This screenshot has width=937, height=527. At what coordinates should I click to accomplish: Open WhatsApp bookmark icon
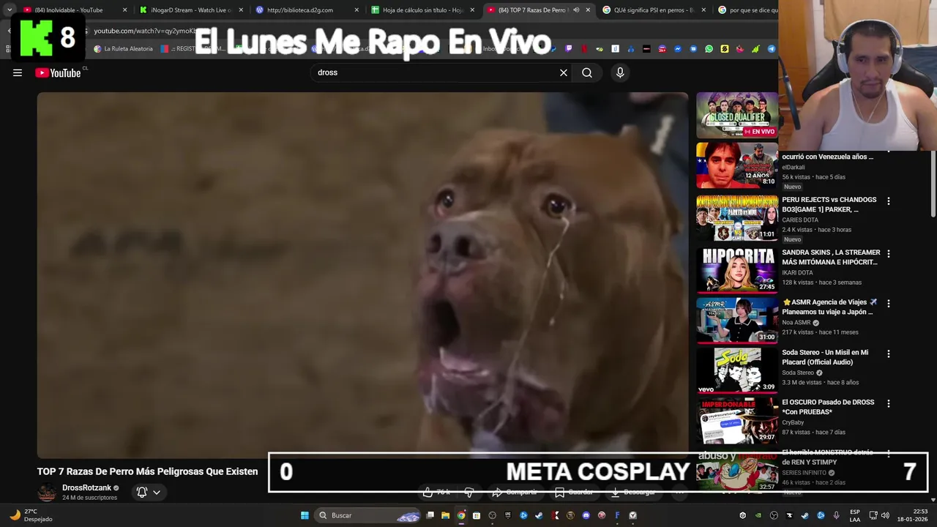click(709, 49)
